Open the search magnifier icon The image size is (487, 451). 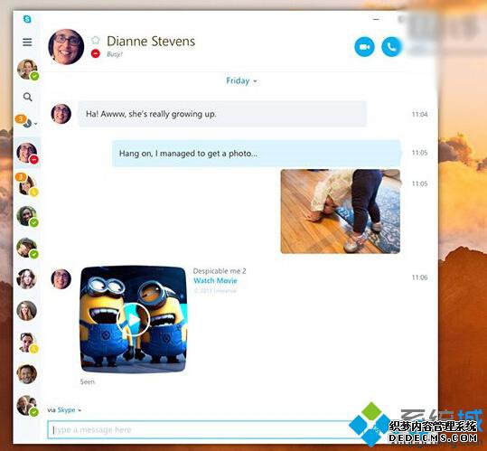click(x=28, y=97)
